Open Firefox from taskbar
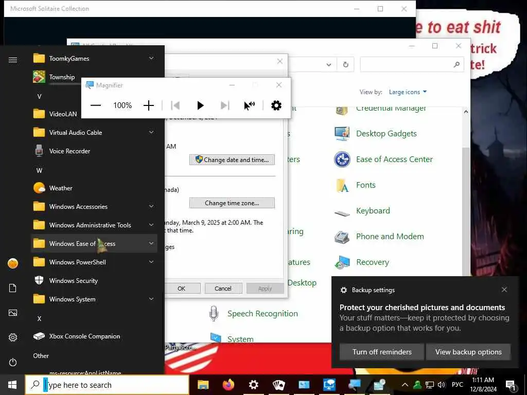 228,385
